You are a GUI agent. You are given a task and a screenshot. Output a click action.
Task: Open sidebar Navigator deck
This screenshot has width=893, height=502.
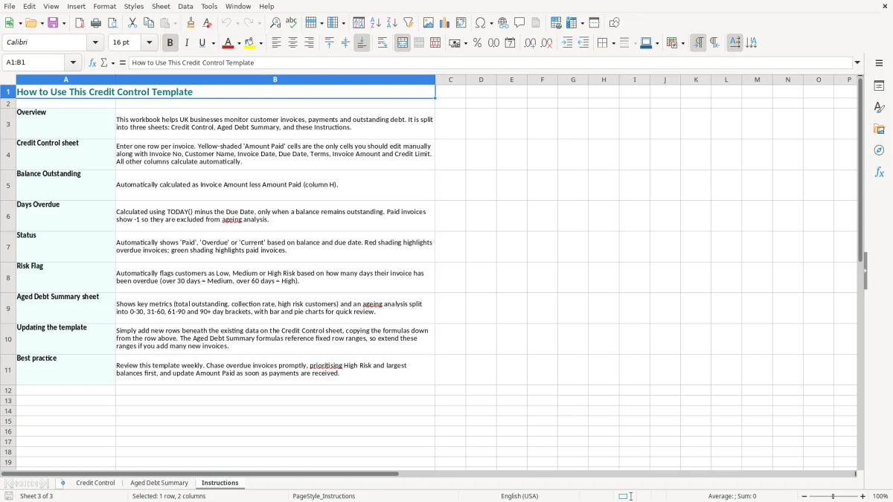[x=879, y=150]
